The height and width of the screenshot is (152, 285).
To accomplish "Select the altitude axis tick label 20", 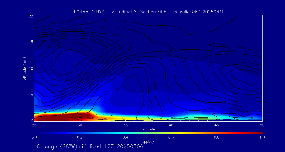I will click(x=31, y=16).
